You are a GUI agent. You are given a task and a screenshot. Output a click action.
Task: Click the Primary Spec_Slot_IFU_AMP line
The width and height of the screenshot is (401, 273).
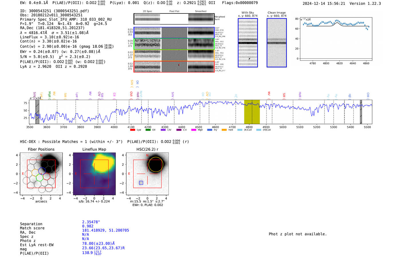tap(66, 19)
